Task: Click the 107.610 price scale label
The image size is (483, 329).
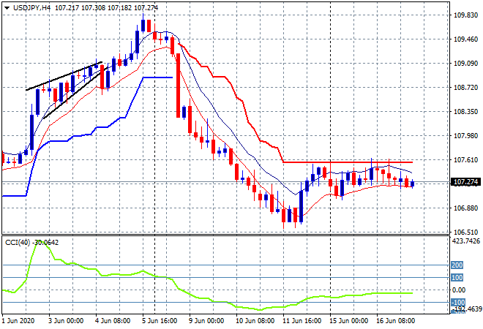Action: 465,159
